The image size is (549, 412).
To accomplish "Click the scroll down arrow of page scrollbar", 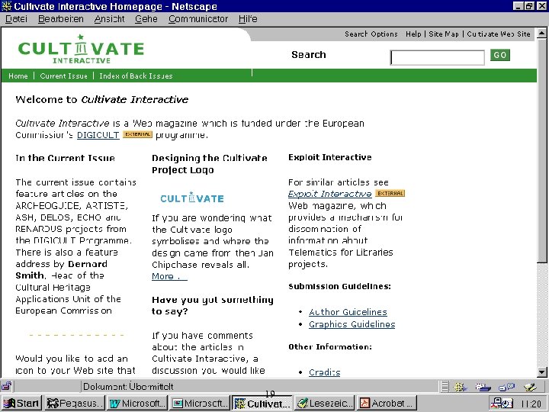I will pos(542,372).
